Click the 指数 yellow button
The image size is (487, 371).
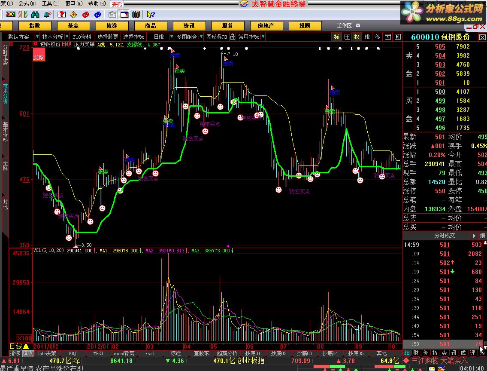pos(34,25)
